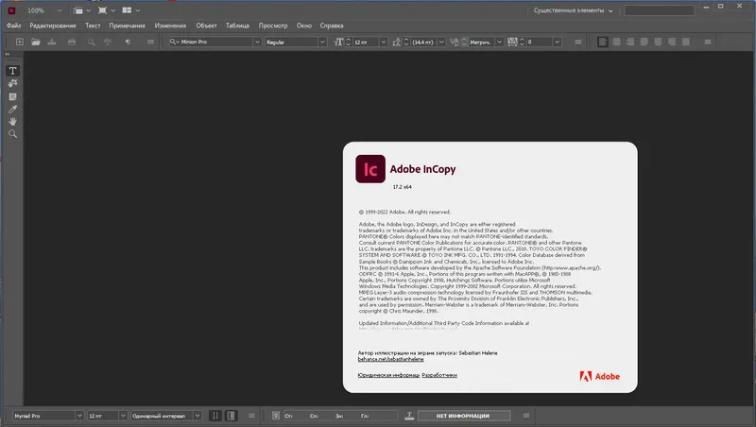Open the Изменения menu
756x427 pixels.
tap(170, 26)
